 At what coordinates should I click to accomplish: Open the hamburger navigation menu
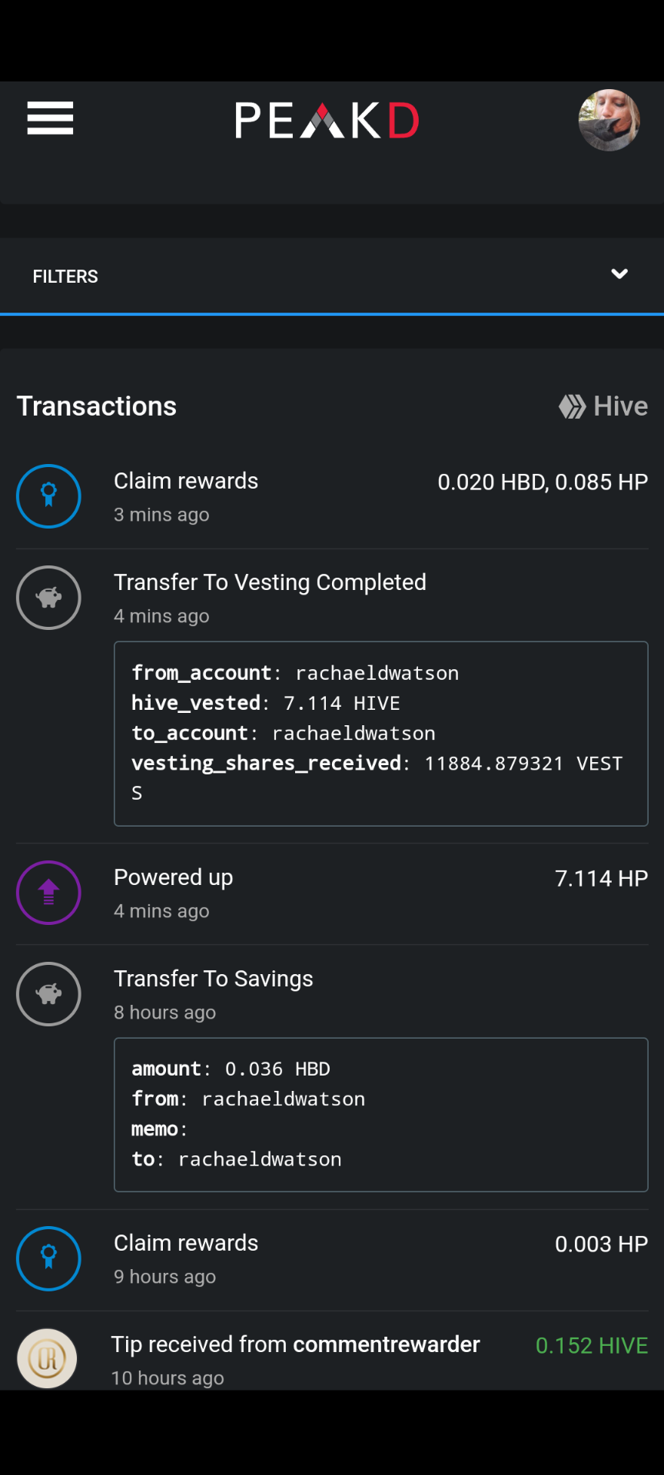(50, 118)
